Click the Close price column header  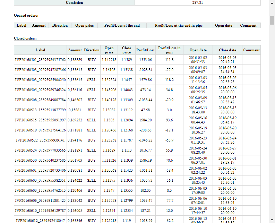(x=127, y=50)
